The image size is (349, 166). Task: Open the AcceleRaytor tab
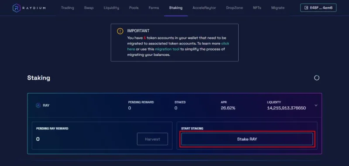pyautogui.click(x=204, y=8)
